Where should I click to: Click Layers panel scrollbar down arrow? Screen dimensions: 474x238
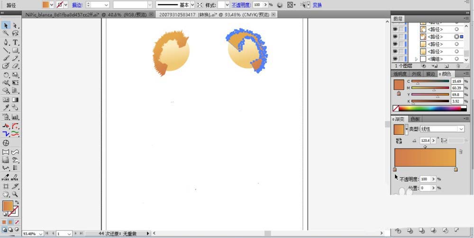click(x=466, y=60)
